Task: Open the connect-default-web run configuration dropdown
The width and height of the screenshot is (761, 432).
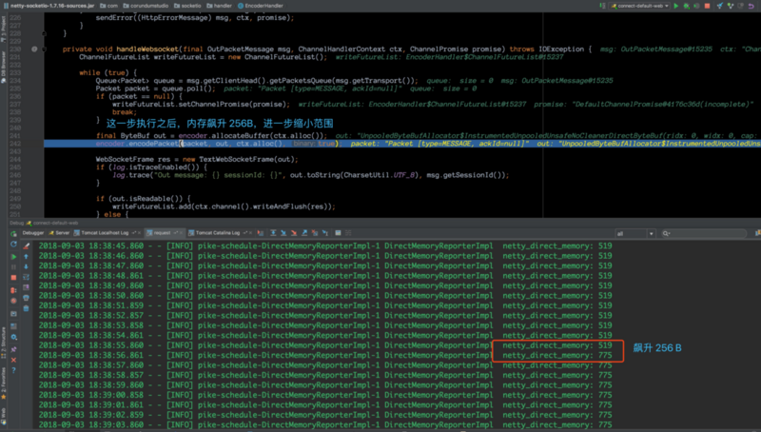Action: click(x=639, y=6)
